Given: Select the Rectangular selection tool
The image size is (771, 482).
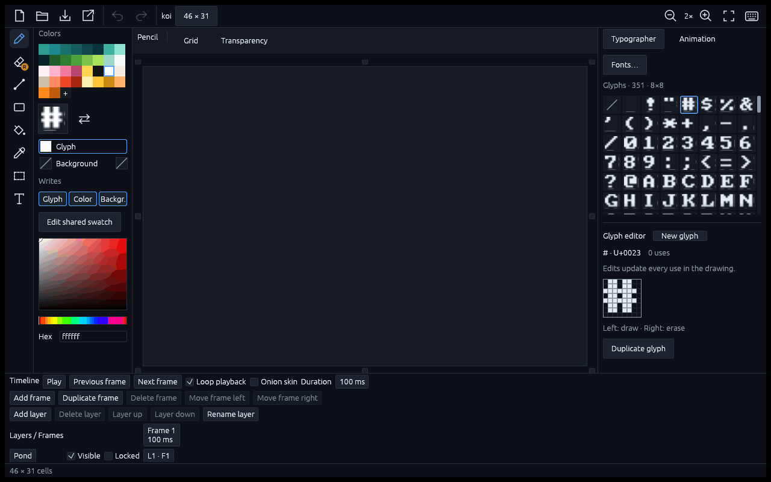Looking at the screenshot, I should pos(19,176).
